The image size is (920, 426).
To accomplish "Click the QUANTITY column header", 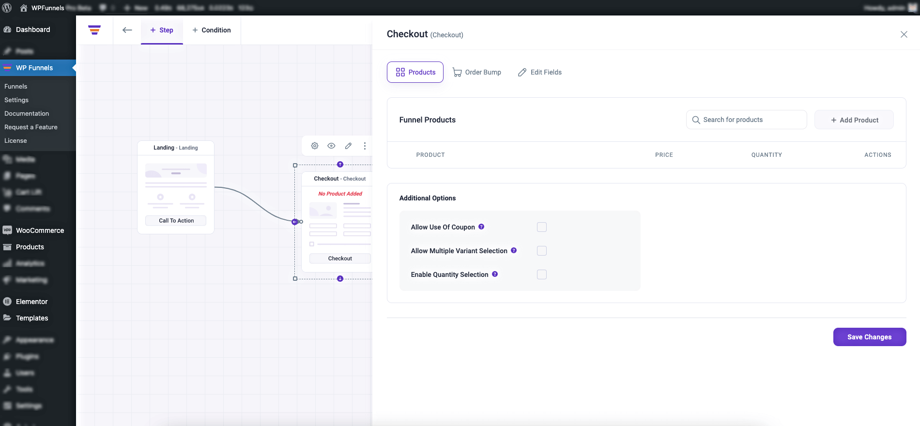I will pyautogui.click(x=767, y=155).
